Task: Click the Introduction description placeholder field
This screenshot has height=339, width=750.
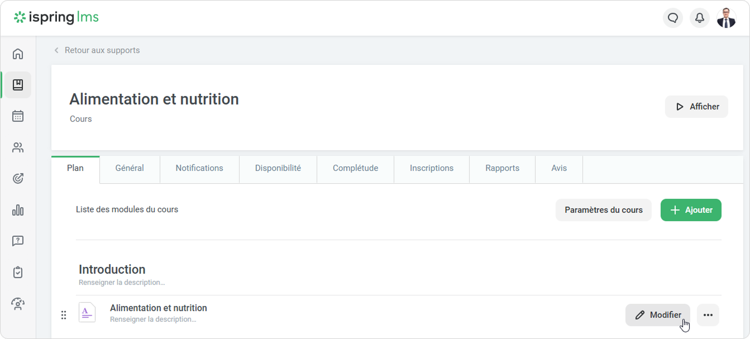Action: 122,283
